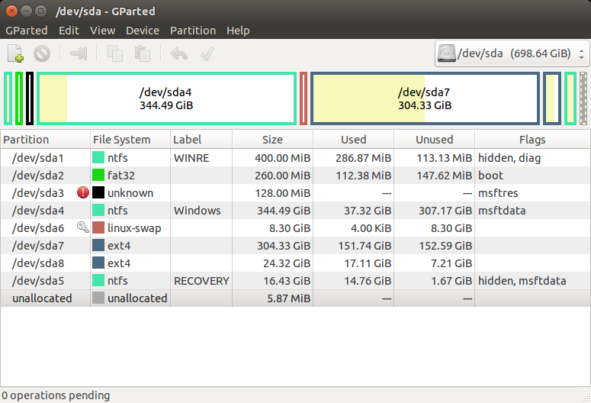Select the /dev/sda4 block in disk map
Image resolution: width=591 pixels, height=403 pixels.
coord(166,98)
